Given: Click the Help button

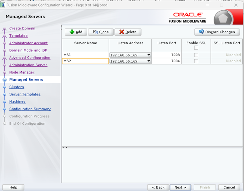Looking at the screenshot, I should 13,187.
